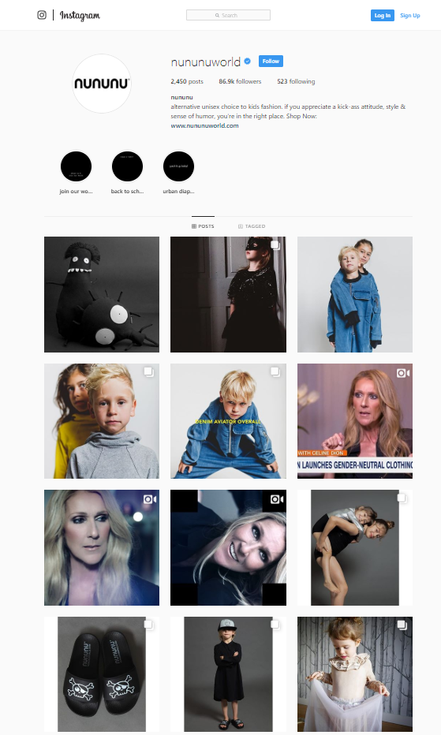441x735 pixels.
Task: Open the 'urban diap...' story highlight
Action: [x=178, y=166]
